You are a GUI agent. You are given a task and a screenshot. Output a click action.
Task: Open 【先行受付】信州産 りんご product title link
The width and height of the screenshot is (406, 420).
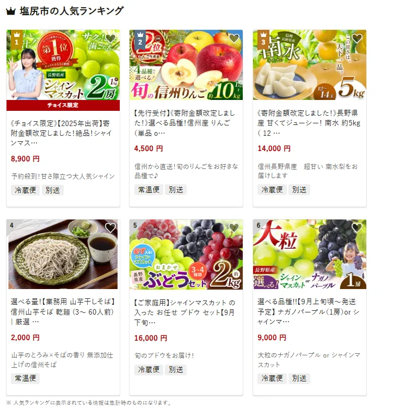184,123
